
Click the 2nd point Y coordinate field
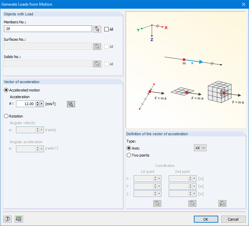[178, 186]
